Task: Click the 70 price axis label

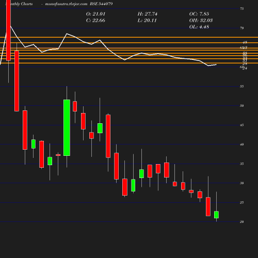Action: (x=242, y=28)
